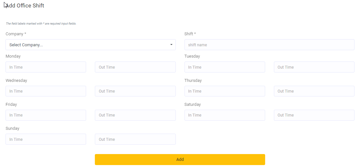This screenshot has height=167, width=360.
Task: Click Sunday In Time input
Action: point(46,139)
